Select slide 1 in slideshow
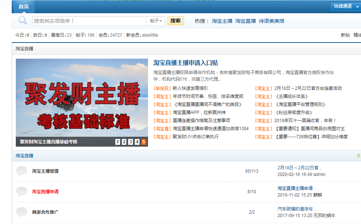The image size is (361, 224). tap(118, 142)
